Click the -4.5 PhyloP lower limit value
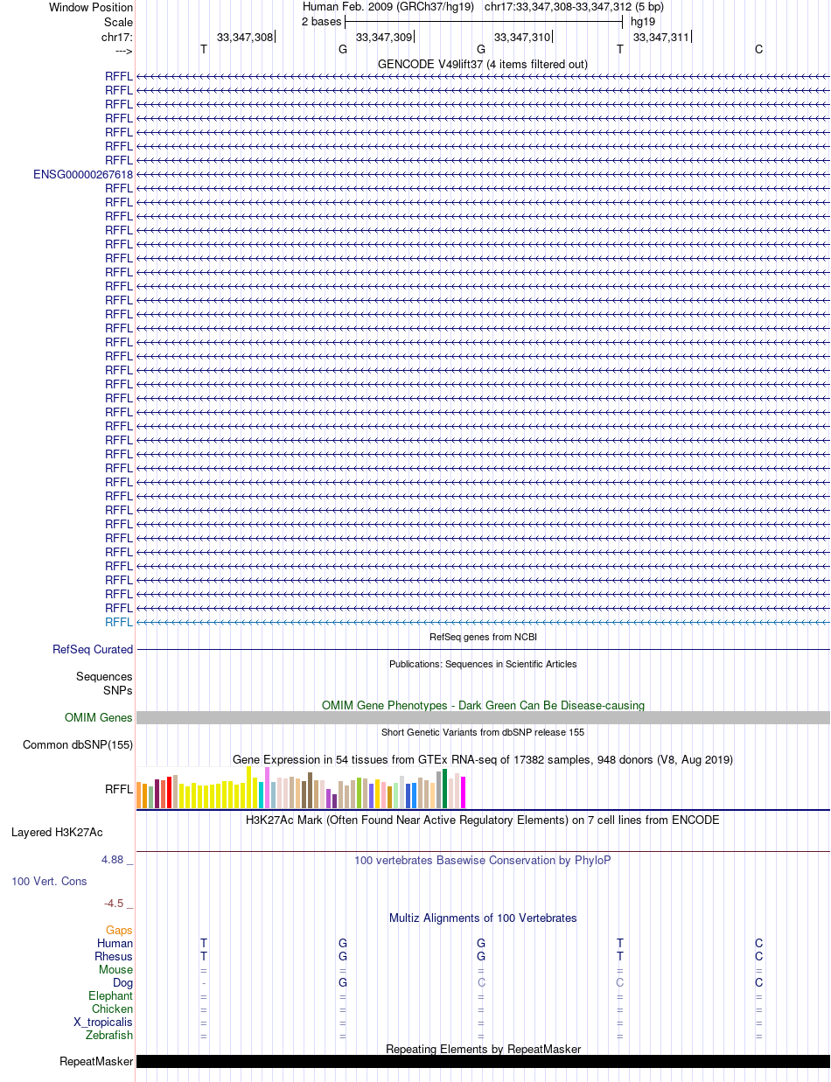 coord(118,904)
